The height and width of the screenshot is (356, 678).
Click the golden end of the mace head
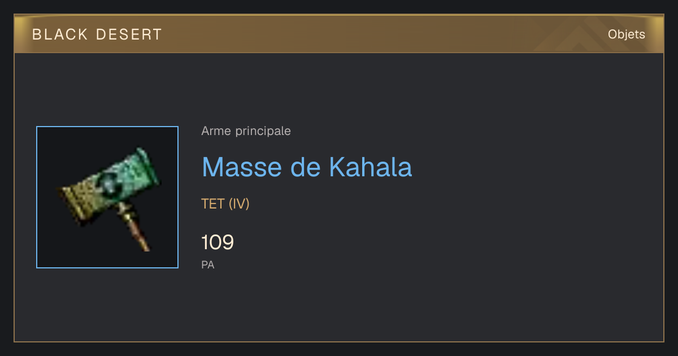click(80, 201)
